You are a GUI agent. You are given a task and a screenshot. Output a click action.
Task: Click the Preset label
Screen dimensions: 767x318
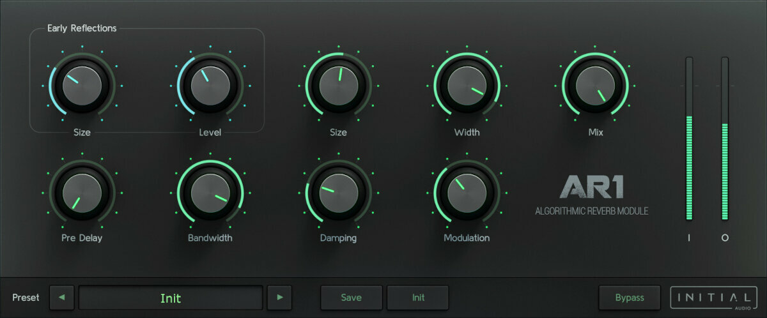pyautogui.click(x=26, y=298)
